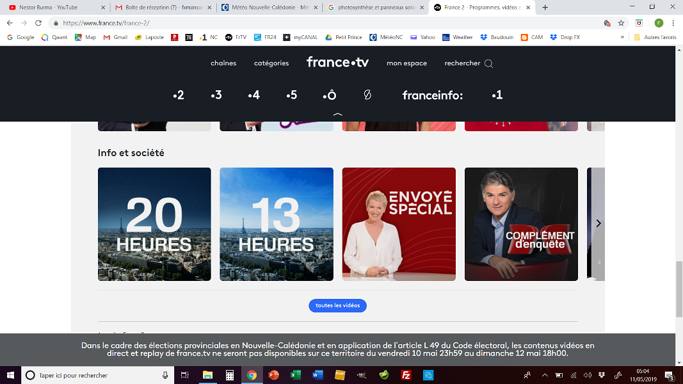Close the Nestor Burma YouTube tab
Image resolution: width=683 pixels, height=384 pixels.
tap(103, 8)
